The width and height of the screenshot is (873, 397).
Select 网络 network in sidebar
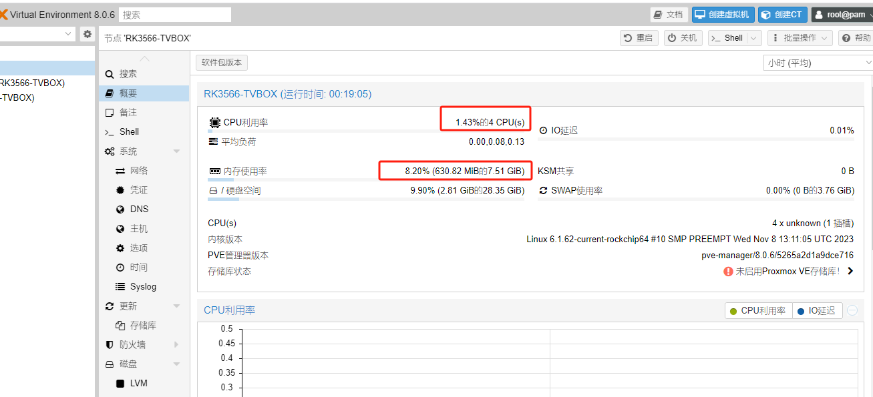point(138,171)
